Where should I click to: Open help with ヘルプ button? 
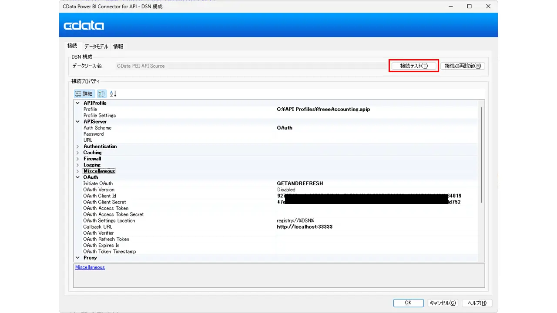(477, 303)
